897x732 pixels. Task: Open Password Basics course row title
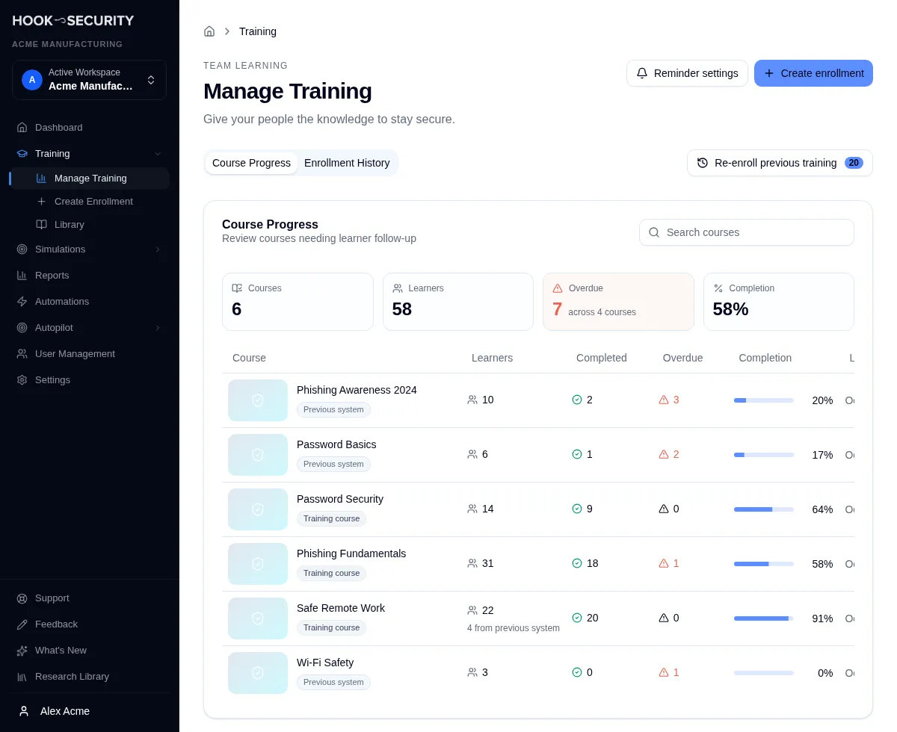point(336,444)
